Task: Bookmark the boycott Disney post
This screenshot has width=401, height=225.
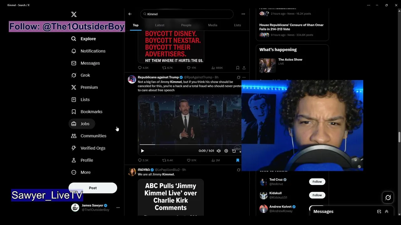Action: [237, 68]
